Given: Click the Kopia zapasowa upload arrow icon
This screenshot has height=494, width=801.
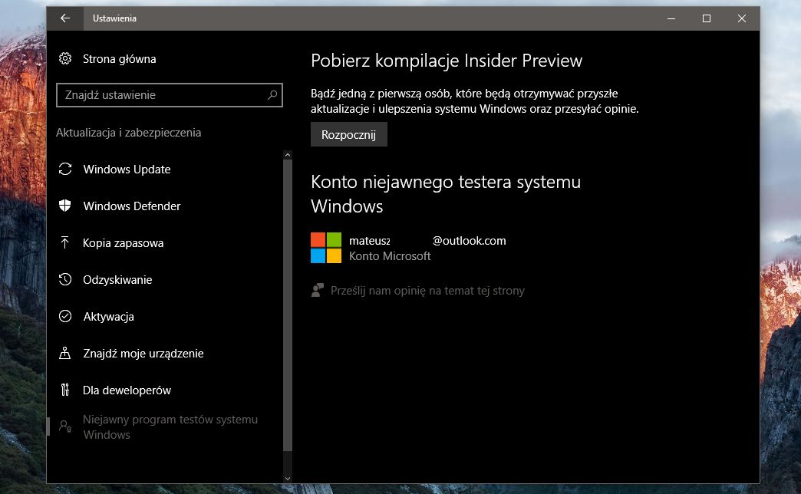Looking at the screenshot, I should tap(65, 242).
